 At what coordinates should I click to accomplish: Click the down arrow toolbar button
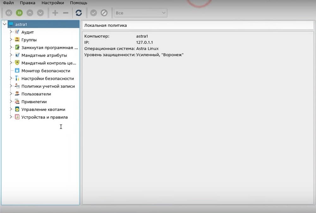[x=40, y=13]
